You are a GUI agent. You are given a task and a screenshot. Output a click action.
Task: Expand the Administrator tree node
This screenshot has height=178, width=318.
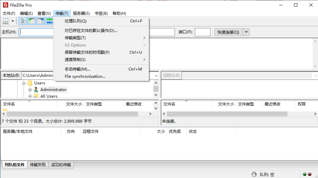30,90
